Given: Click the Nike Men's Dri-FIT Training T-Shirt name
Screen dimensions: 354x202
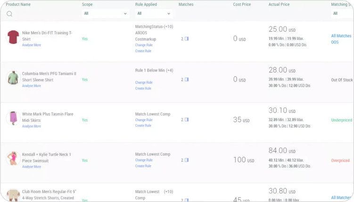Looking at the screenshot, I should click(x=47, y=36).
